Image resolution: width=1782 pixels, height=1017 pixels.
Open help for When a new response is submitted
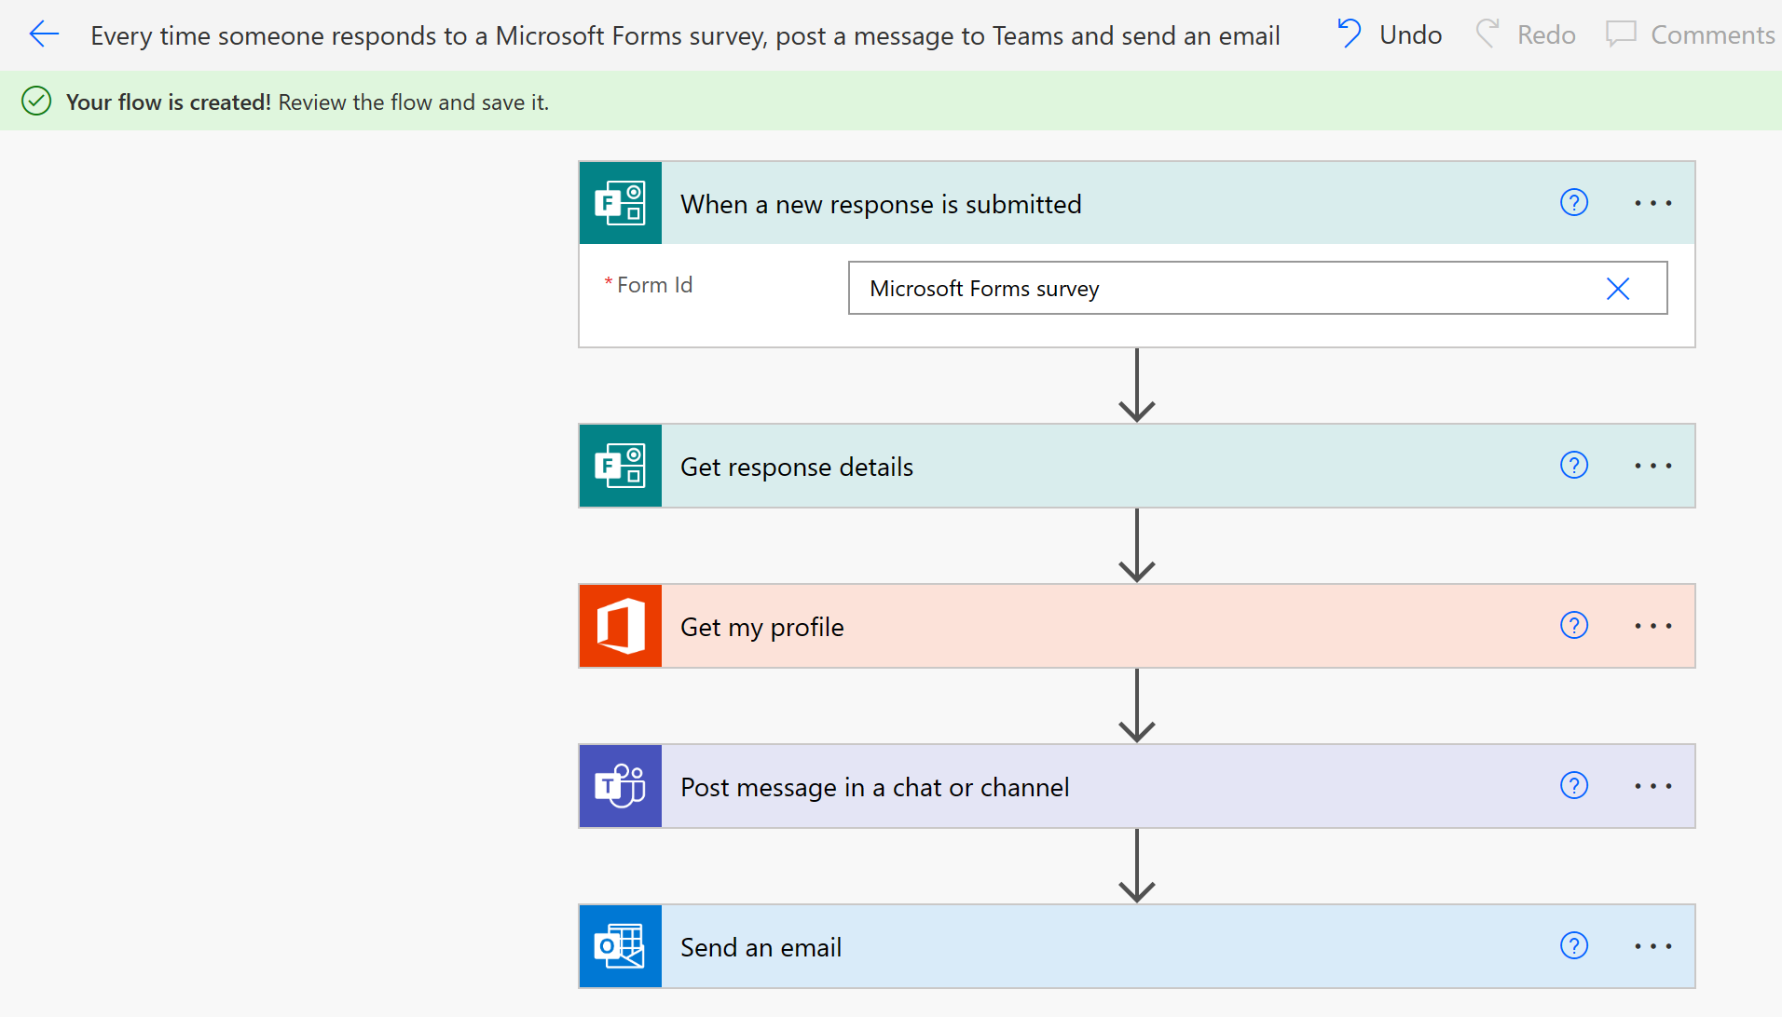[1573, 202]
